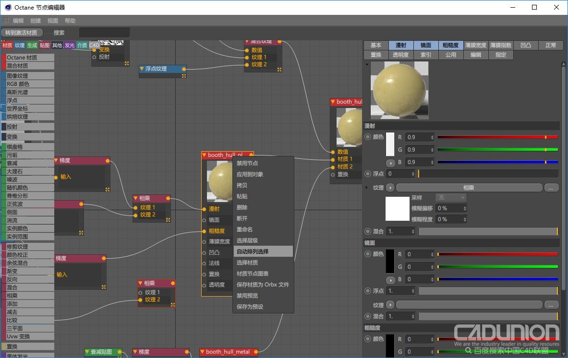Choose 自动排列选择 from the context menu

click(x=263, y=251)
